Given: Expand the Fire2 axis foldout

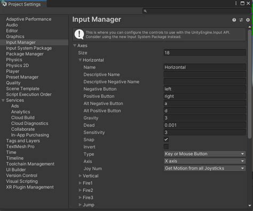Looking at the screenshot, I should (x=80, y=190).
